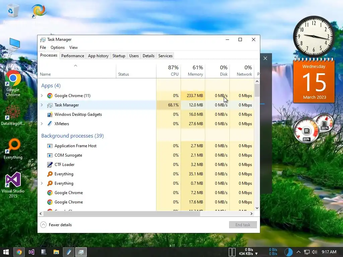
Task: Click the CPU meter gadget showing 21%
Action: tap(306, 131)
